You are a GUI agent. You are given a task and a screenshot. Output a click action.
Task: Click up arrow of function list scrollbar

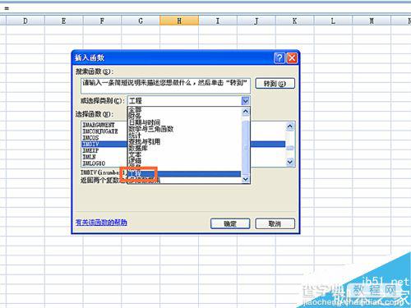click(x=290, y=126)
